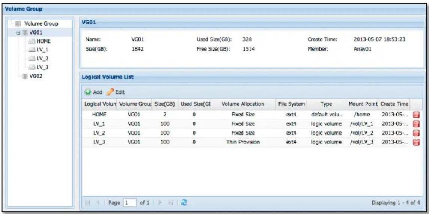Collapse the VG01 tree node
This screenshot has height=214, width=429.
pos(18,33)
